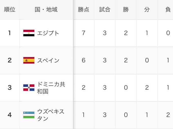Click rank 4 cell in last row
173x129 pixels.
pyautogui.click(x=10, y=115)
